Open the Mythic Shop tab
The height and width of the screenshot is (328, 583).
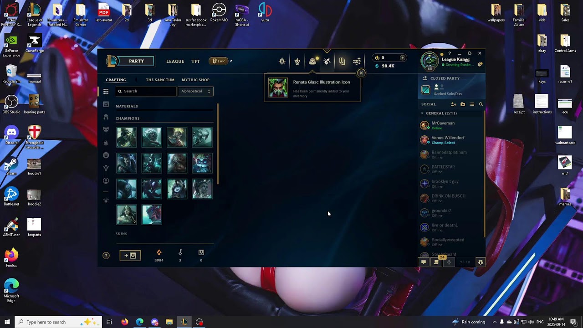pos(195,80)
